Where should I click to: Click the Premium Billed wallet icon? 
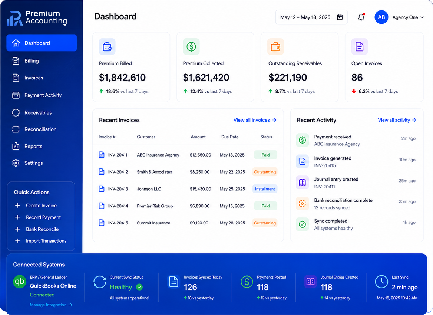click(107, 46)
